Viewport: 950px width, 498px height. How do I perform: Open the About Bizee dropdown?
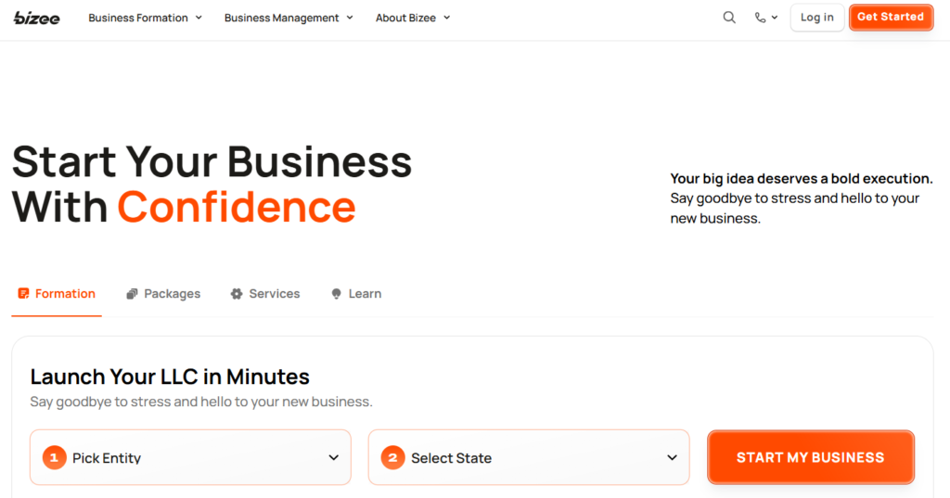tap(413, 18)
